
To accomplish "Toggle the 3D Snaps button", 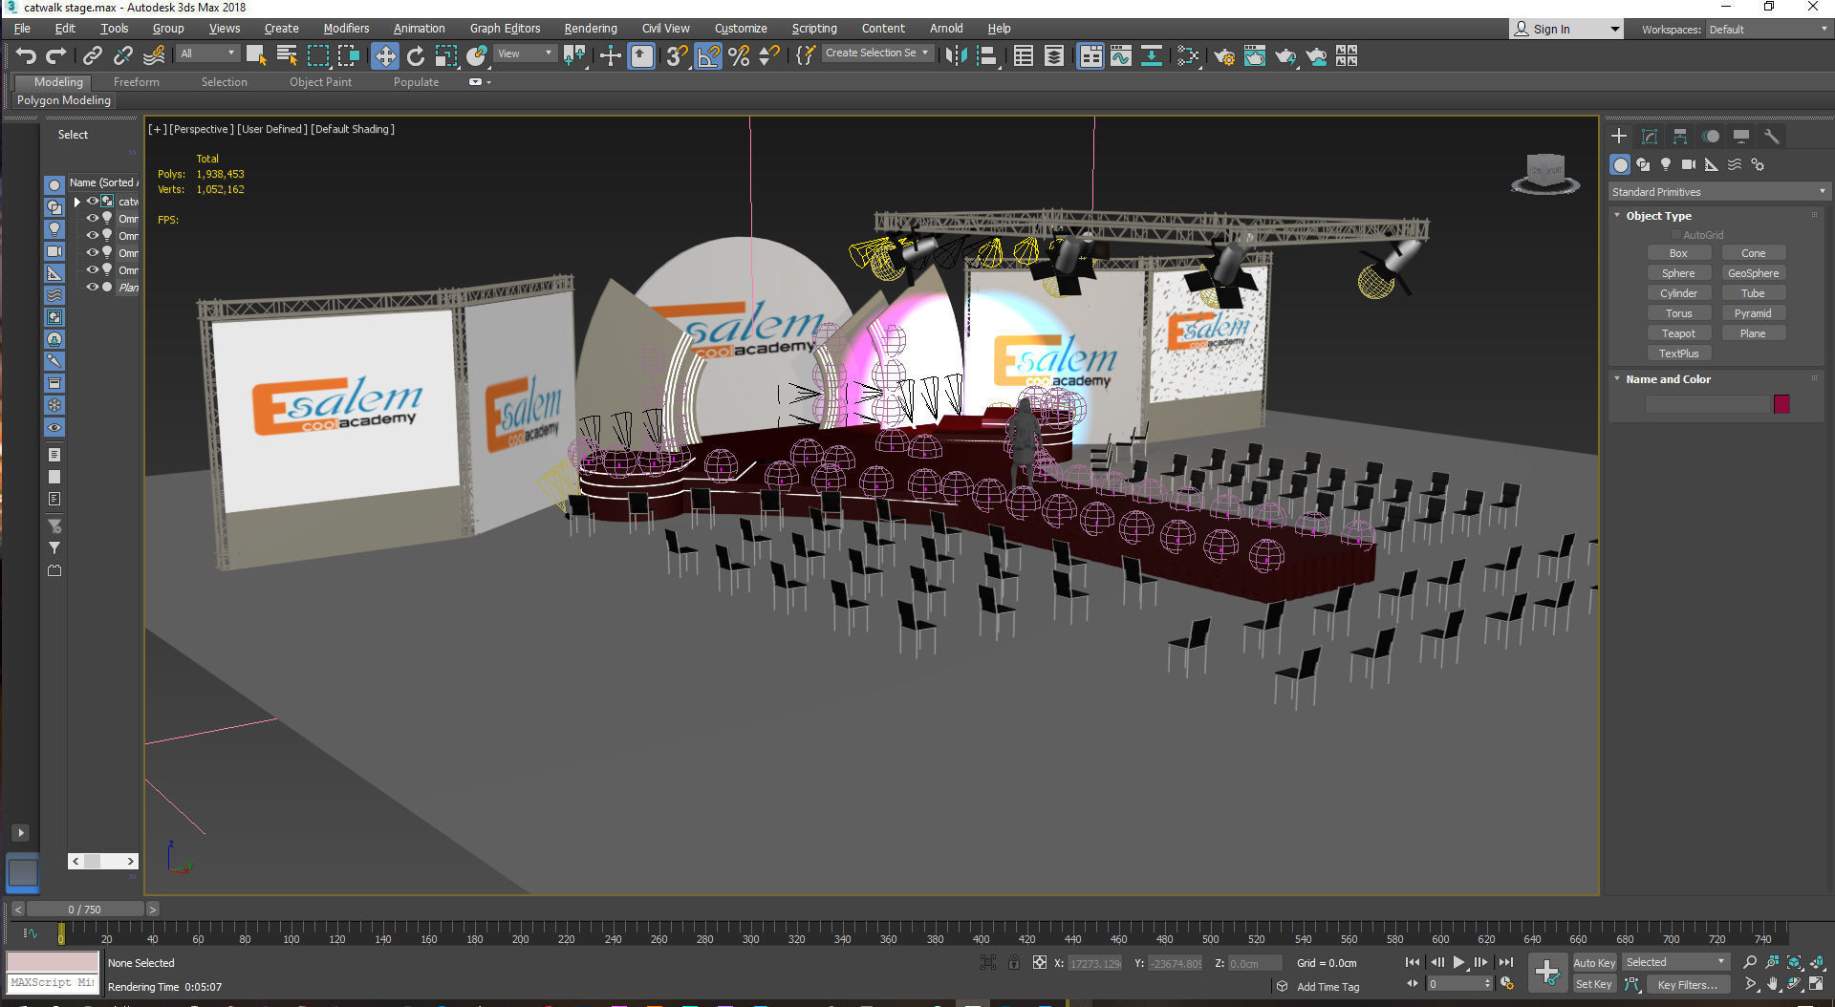I will tap(677, 56).
